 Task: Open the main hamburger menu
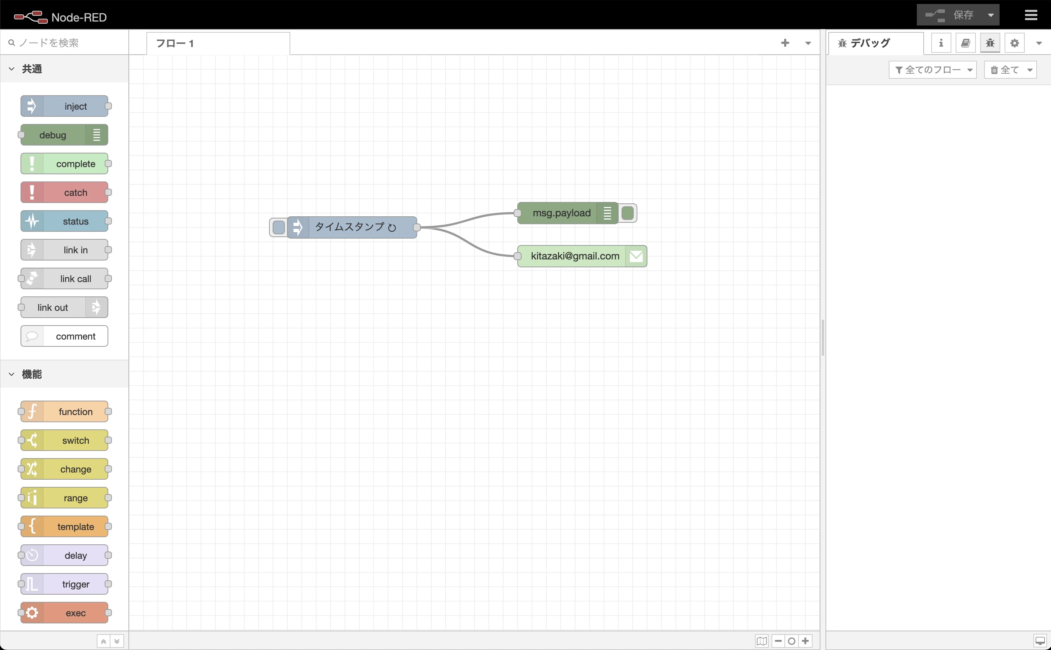click(1031, 15)
